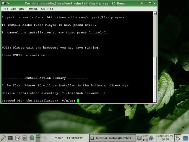The width and height of the screenshot is (189, 142).
Task: Open the wrench settings icon in the panel
Action: tap(3, 138)
